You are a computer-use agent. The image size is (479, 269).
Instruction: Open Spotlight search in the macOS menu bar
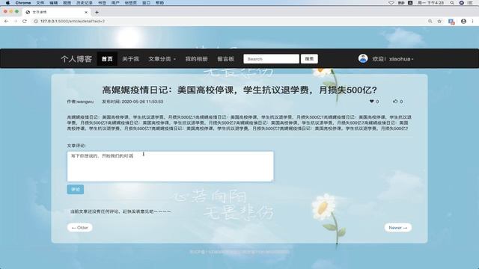(452, 3)
